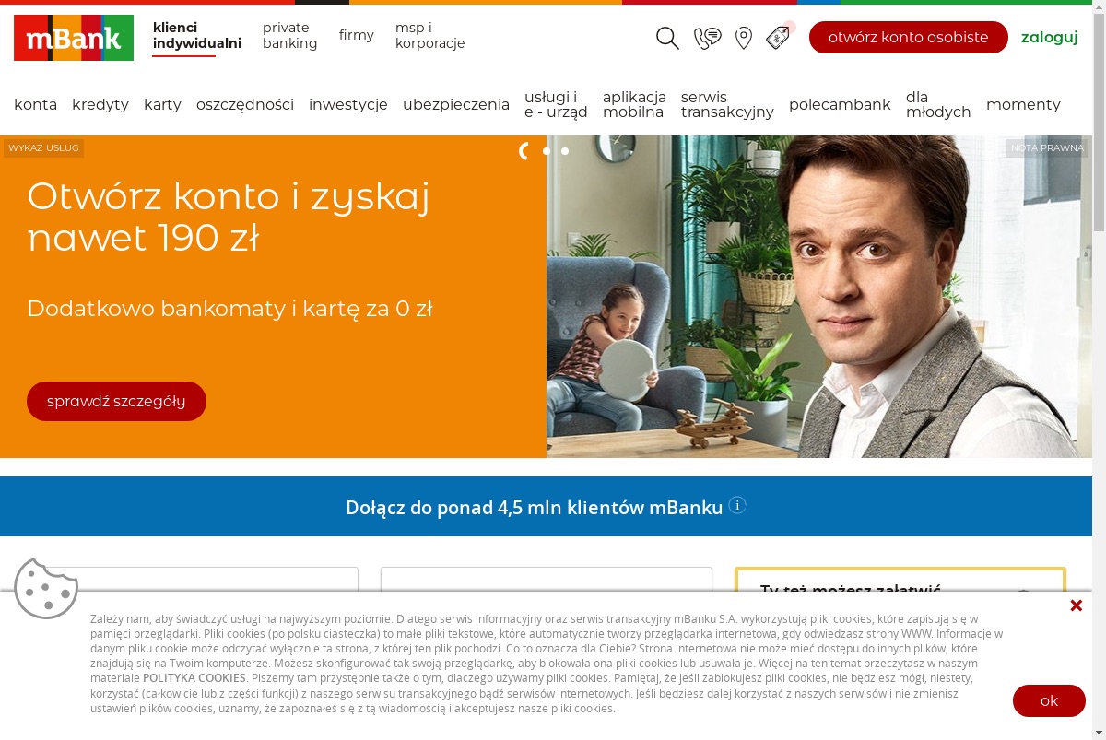Image resolution: width=1106 pixels, height=740 pixels.
Task: Switch to the third carousel slide dot
Action: click(565, 151)
